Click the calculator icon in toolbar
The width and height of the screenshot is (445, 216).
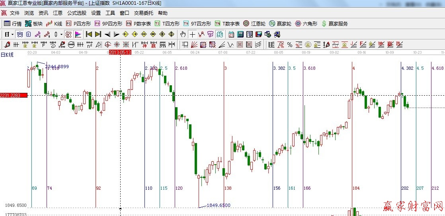click(x=241, y=34)
